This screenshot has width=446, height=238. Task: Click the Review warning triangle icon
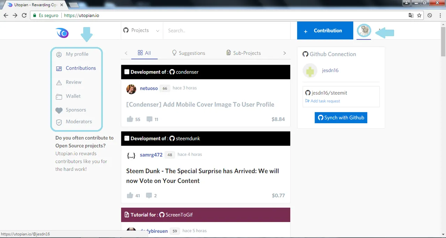tap(59, 82)
